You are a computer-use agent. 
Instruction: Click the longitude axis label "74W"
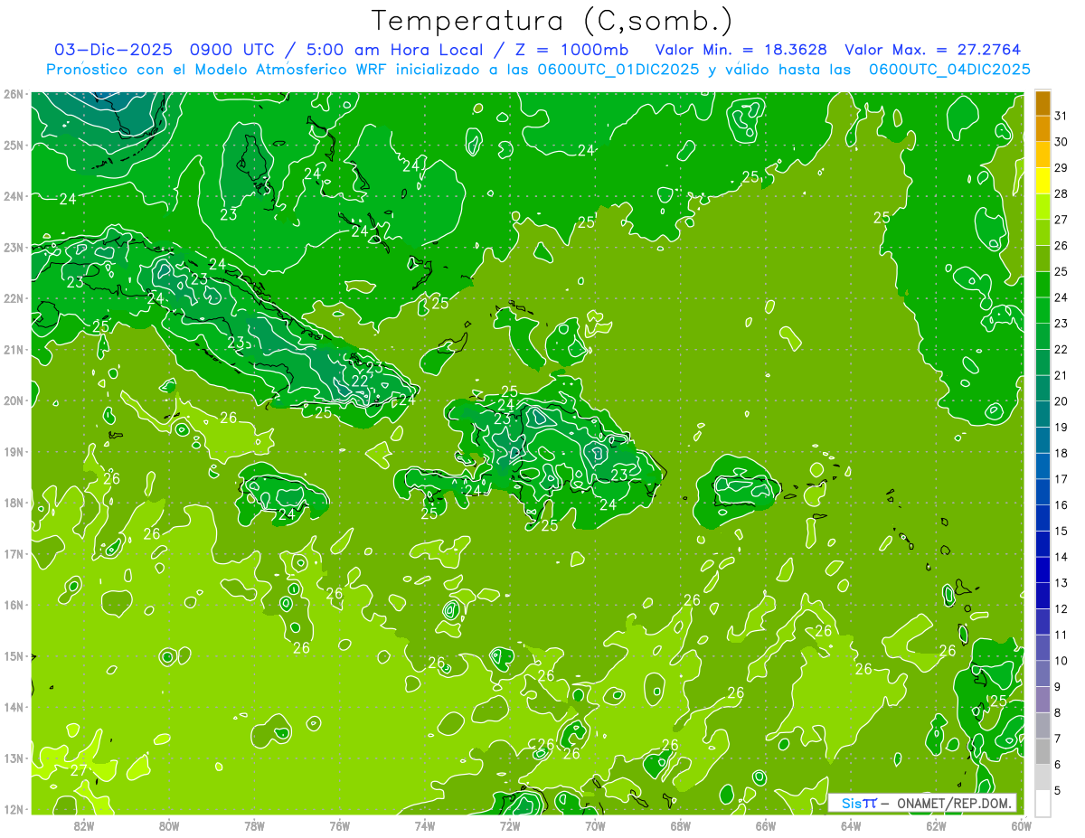[x=425, y=825]
